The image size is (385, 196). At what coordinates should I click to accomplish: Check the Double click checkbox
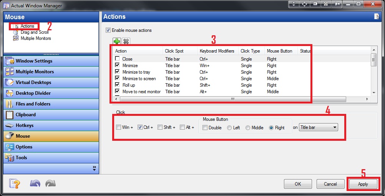click(x=205, y=128)
